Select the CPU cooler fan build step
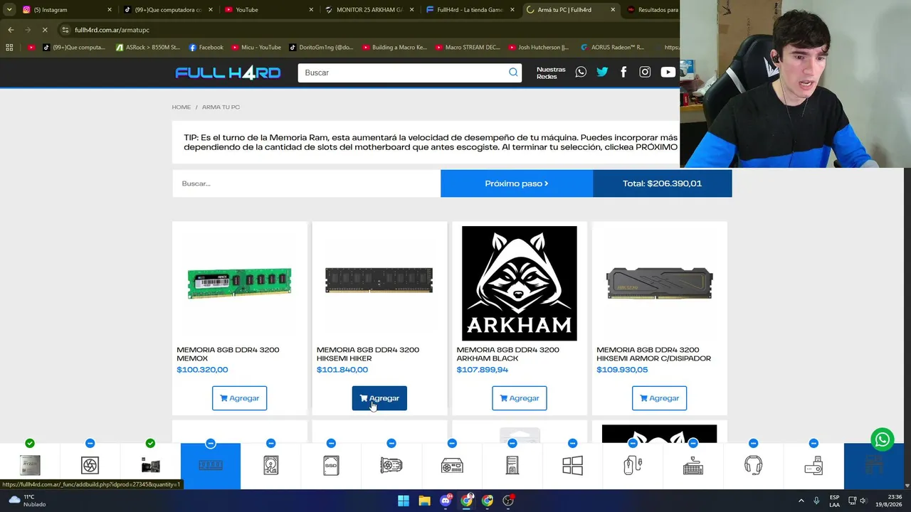This screenshot has width=911, height=512. tap(90, 466)
